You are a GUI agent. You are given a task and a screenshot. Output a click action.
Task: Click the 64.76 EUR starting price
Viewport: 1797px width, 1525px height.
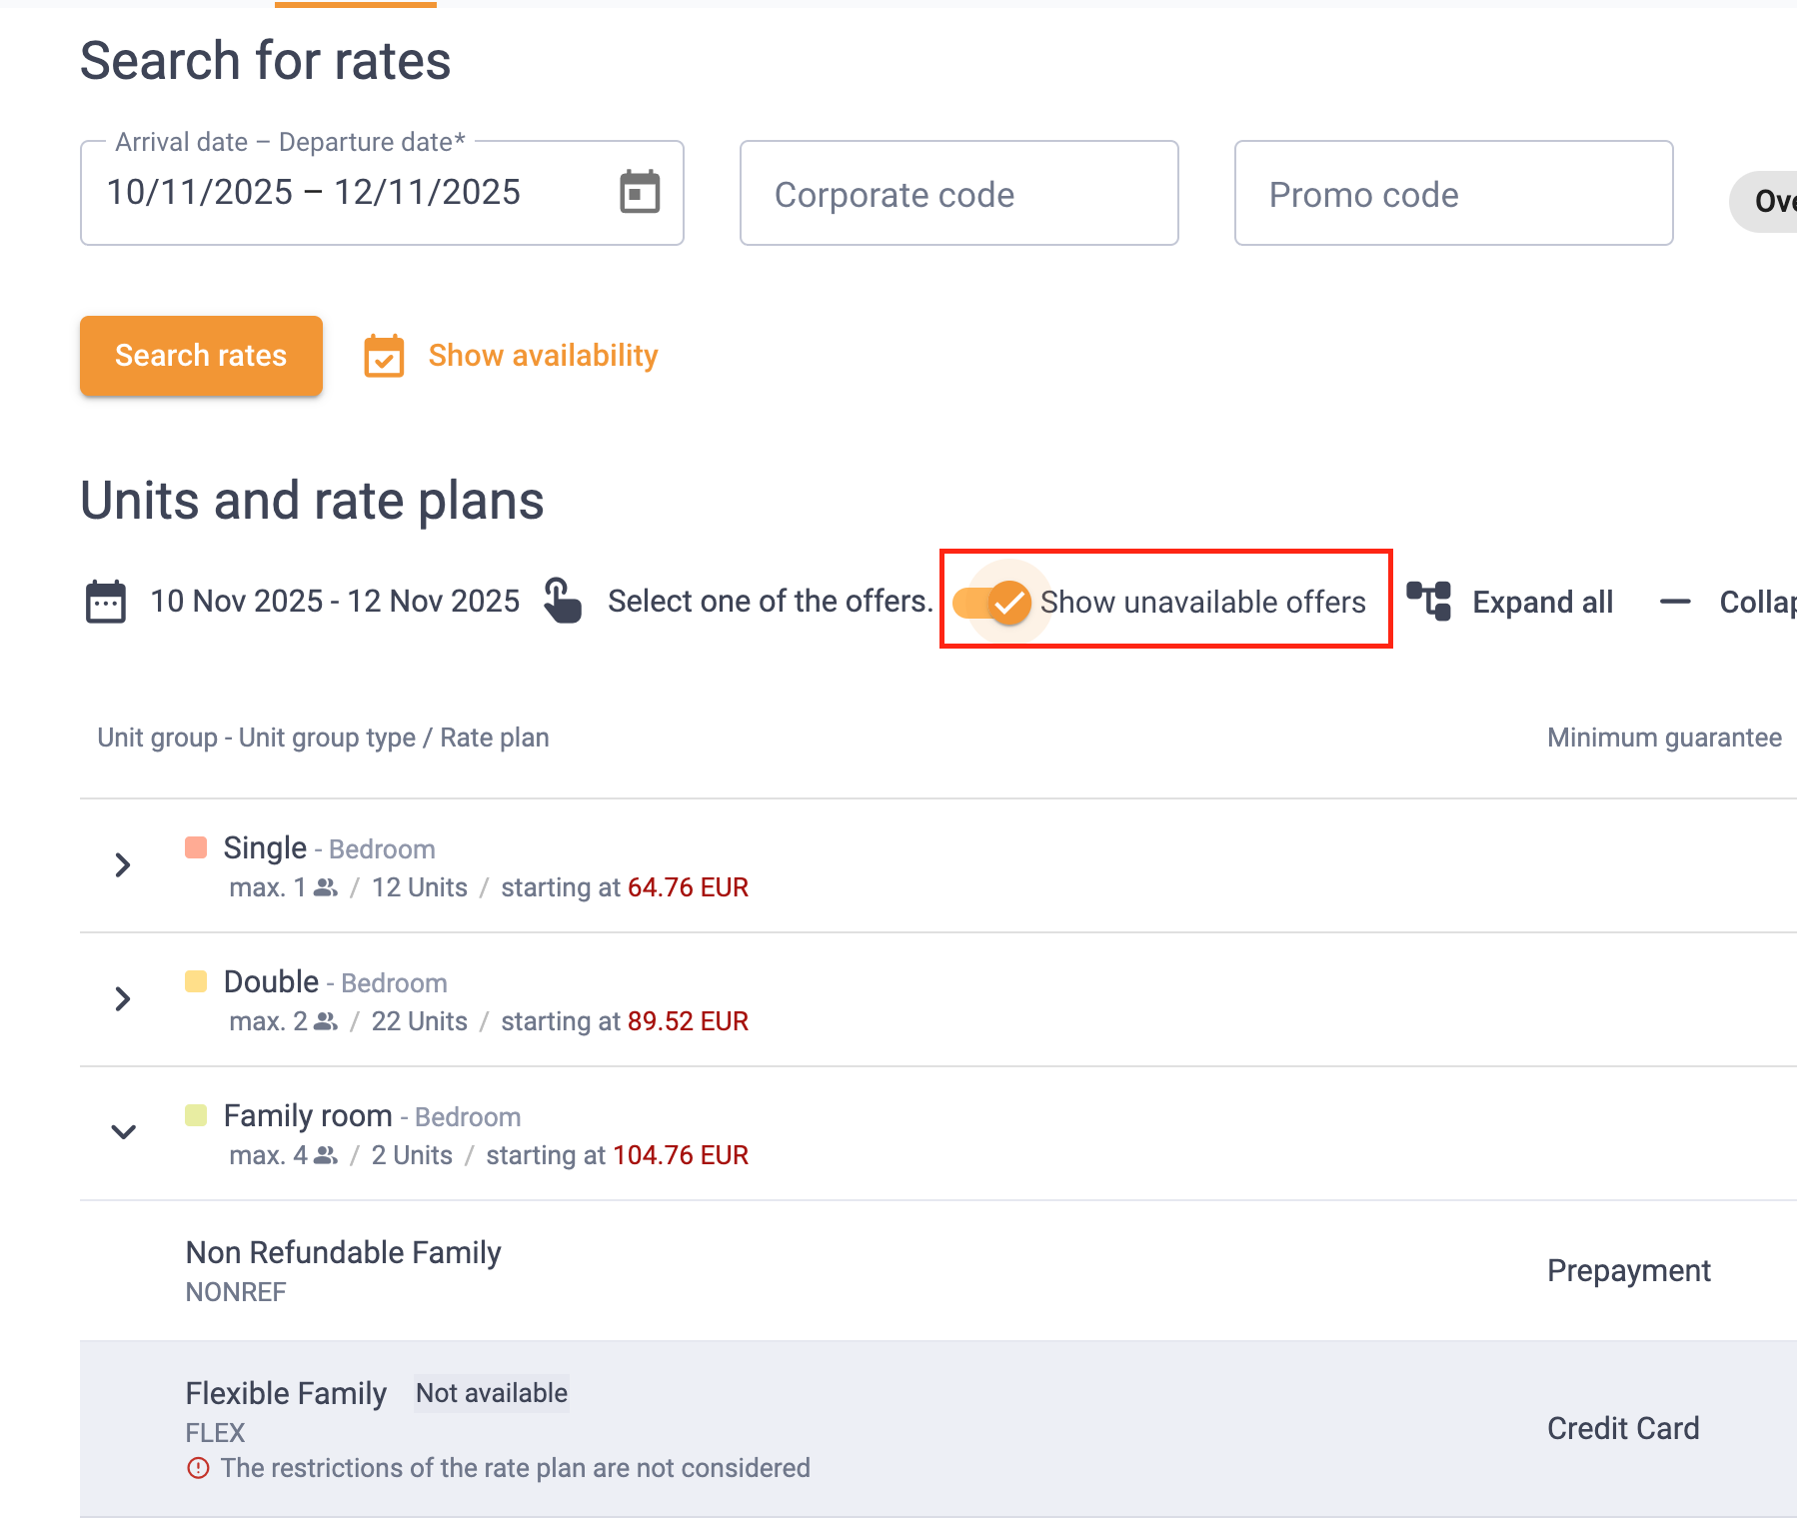(688, 887)
